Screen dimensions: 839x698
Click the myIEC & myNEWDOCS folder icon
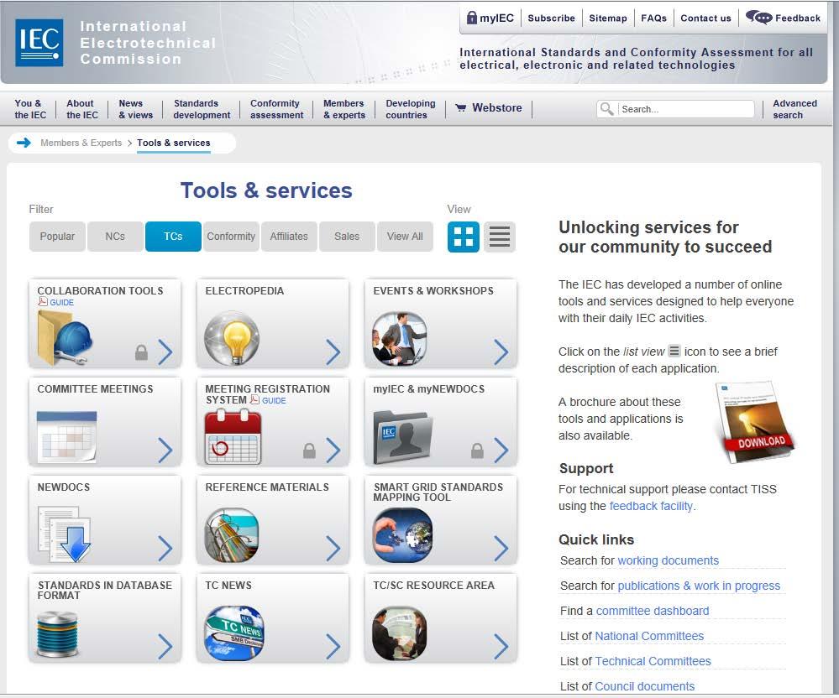[403, 436]
